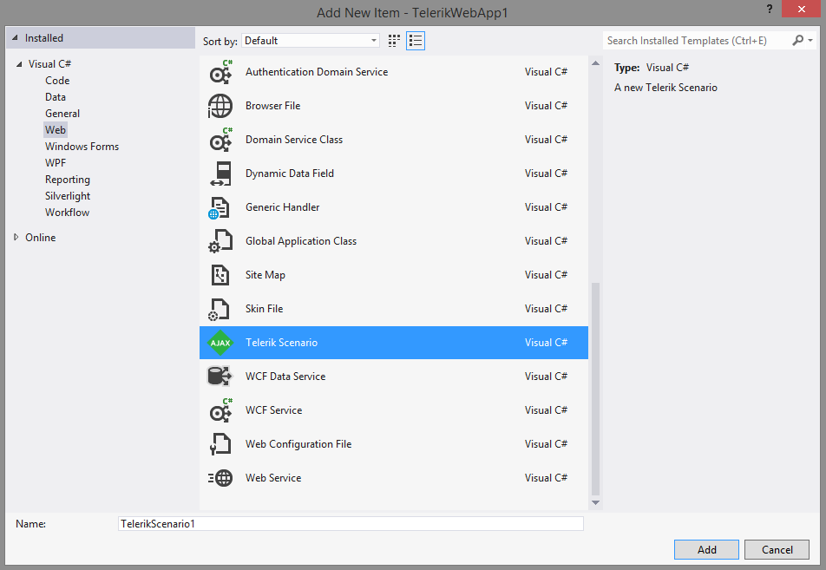
Task: Click the template list scrollbar thumb
Action: pos(596,389)
